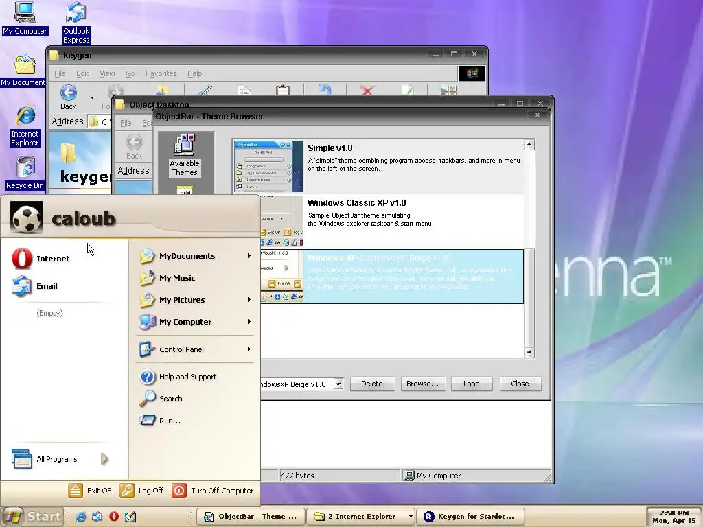703x527 pixels.
Task: Open the WindowsXP Beige v1.0 theme dropdown
Action: [338, 384]
